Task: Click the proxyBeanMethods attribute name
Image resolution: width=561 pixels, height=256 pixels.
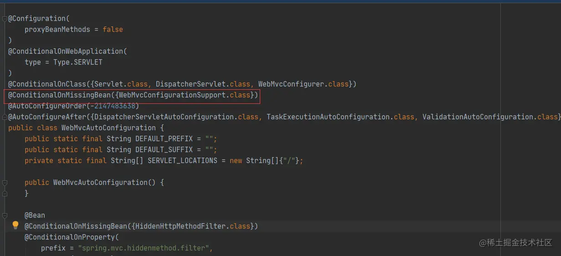Action: point(57,30)
